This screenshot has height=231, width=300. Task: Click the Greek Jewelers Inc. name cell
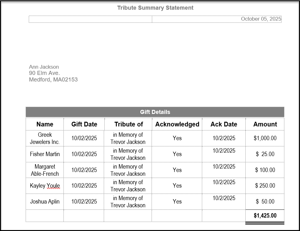click(x=45, y=138)
